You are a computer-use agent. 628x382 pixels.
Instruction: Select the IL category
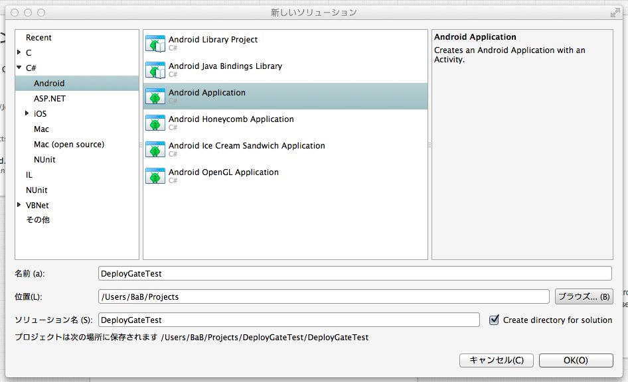[x=29, y=175]
